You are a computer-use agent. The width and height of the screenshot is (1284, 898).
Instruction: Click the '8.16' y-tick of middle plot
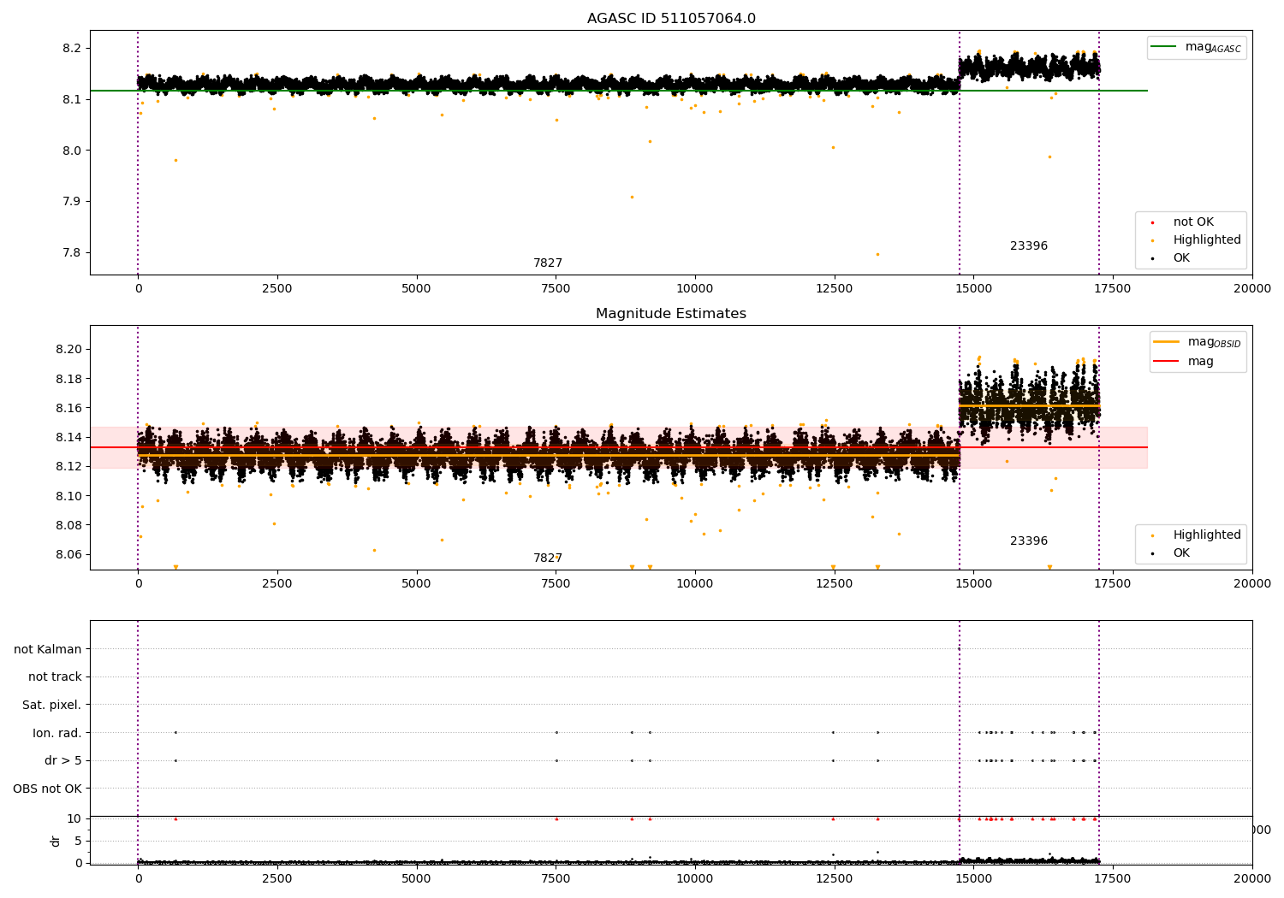[68, 408]
